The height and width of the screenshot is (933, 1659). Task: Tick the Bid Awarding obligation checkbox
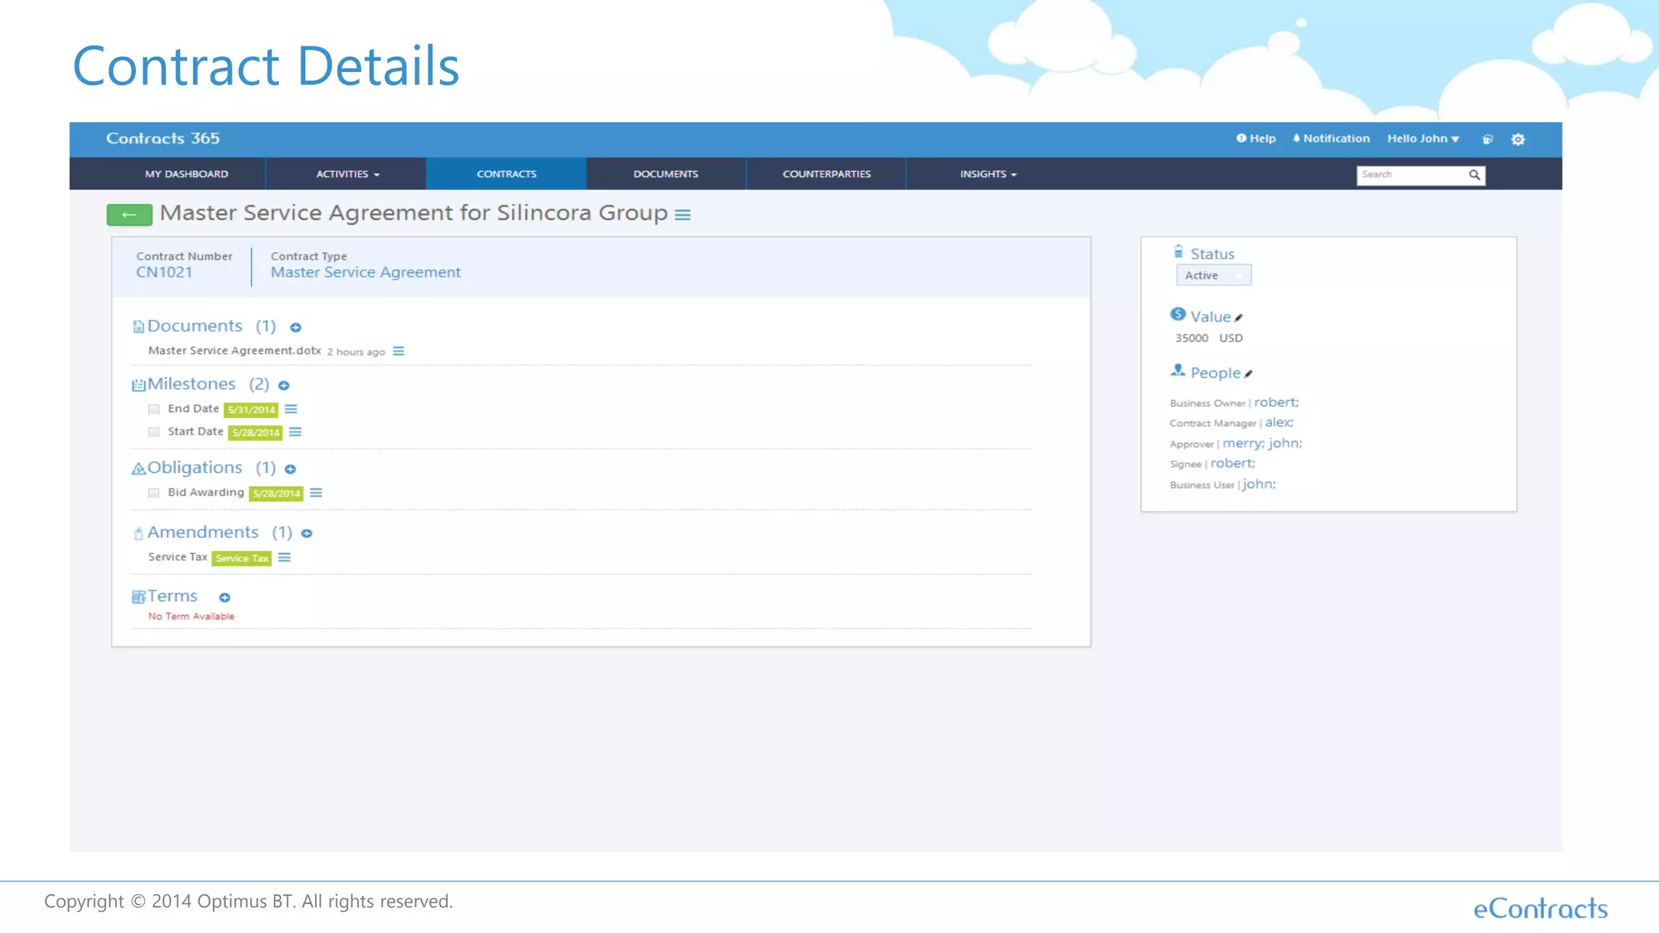coord(154,493)
